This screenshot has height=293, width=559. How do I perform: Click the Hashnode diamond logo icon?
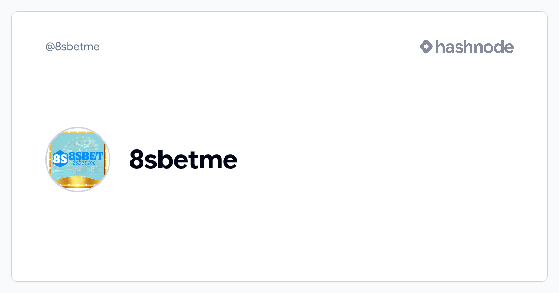[x=426, y=47]
